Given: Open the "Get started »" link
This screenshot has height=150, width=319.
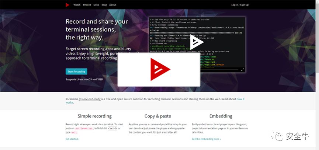Looking at the screenshot, I should click(x=72, y=139).
